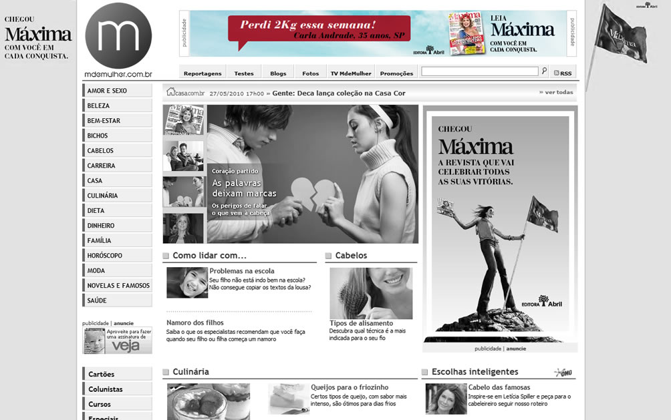Screen dimensions: 671x420
Task: Go to the Carreira section
Action: tap(117, 166)
